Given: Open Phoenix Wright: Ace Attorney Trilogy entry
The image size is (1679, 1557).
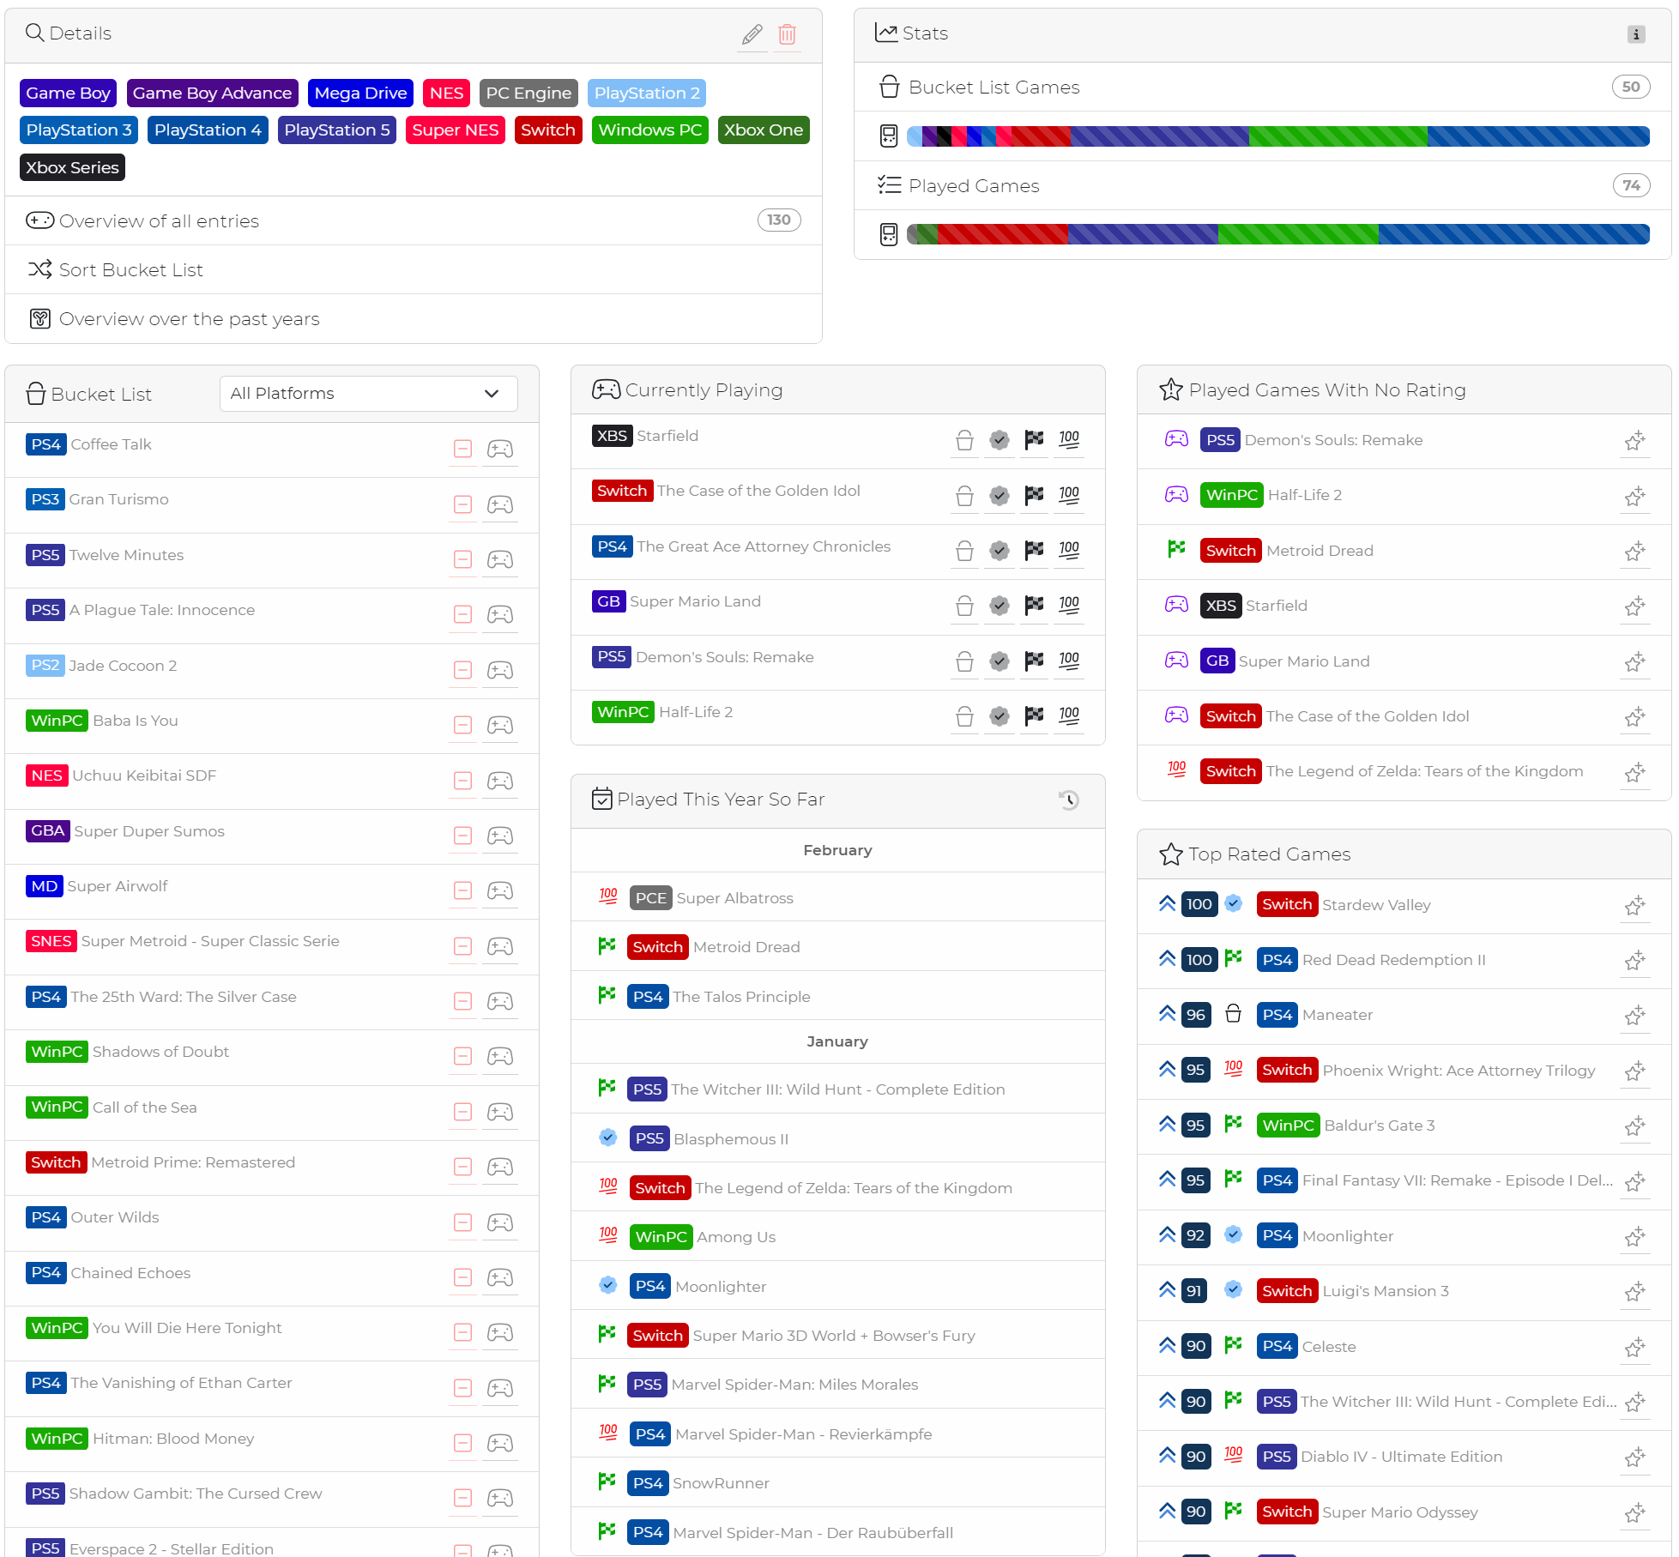Looking at the screenshot, I should pos(1459,1071).
